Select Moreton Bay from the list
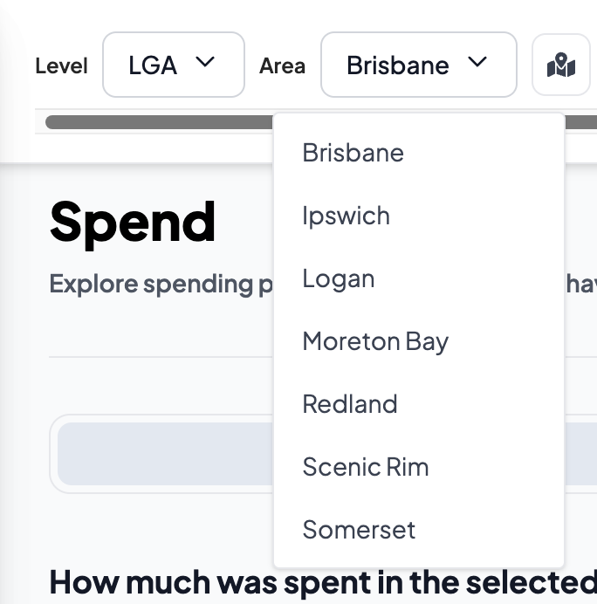Viewport: 597px width, 604px height. (375, 341)
